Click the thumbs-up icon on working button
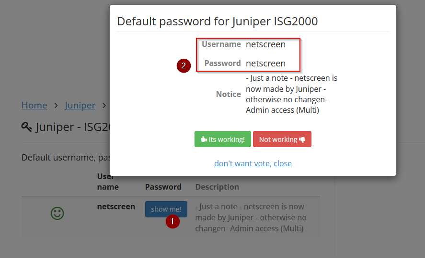The image size is (425, 258). (204, 139)
